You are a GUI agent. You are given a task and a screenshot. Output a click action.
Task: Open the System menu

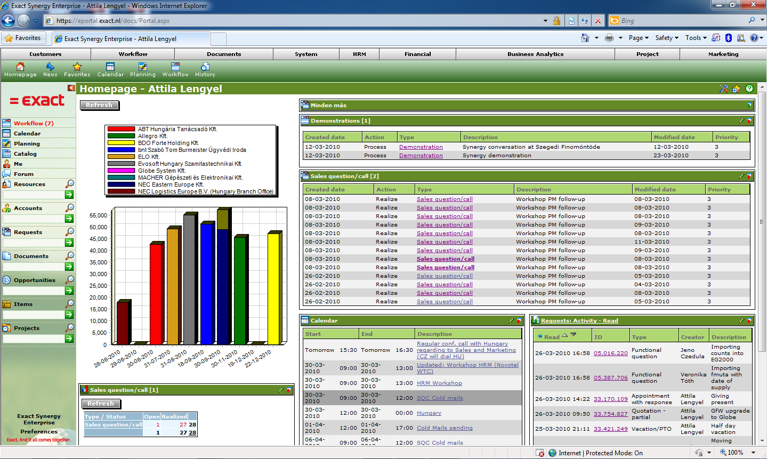(306, 54)
